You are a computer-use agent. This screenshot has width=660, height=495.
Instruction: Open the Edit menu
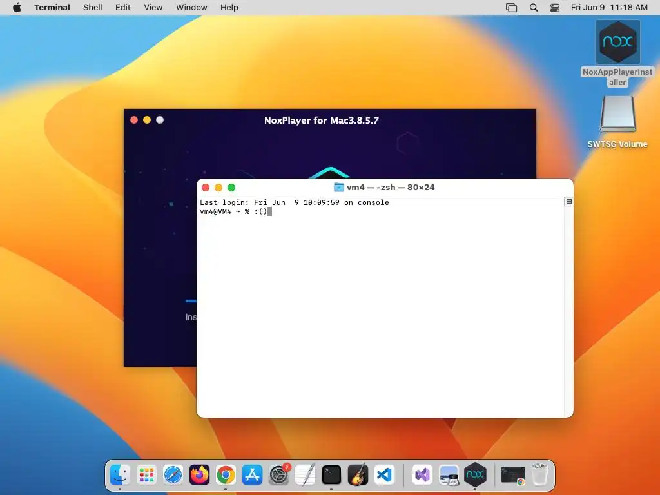coord(123,7)
